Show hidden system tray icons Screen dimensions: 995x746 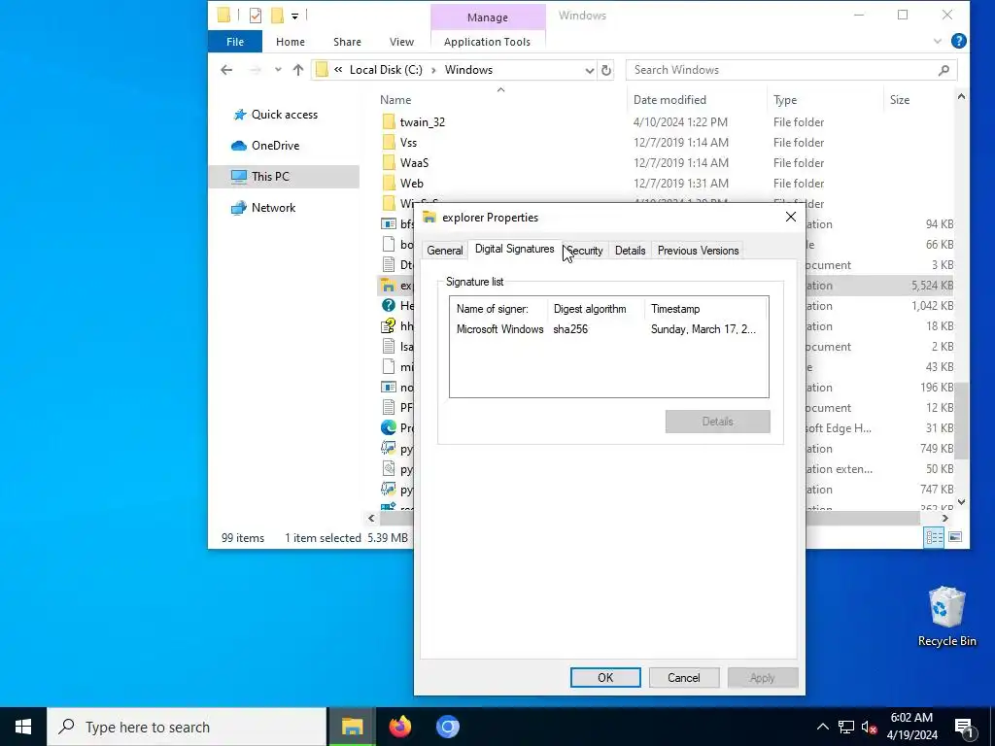822,727
